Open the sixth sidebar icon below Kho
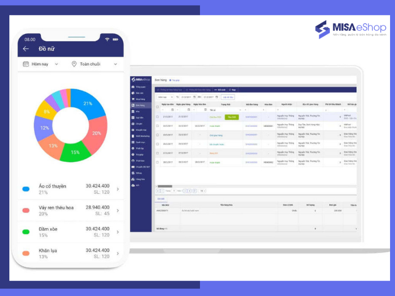The height and width of the screenshot is (296, 395). point(133,117)
